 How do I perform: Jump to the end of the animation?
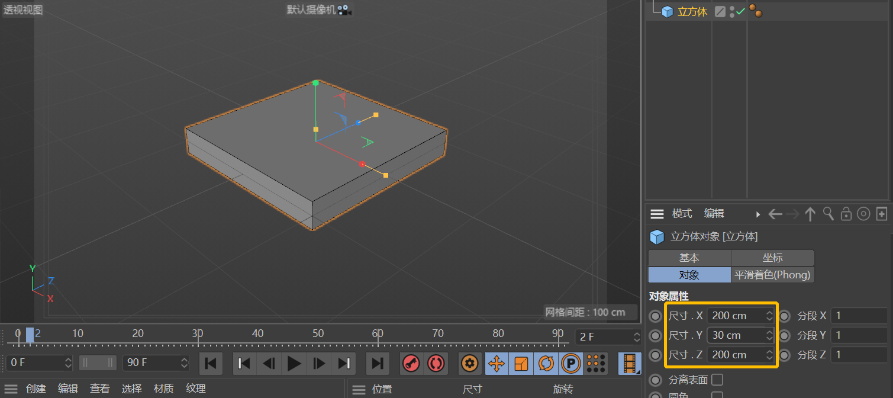(x=378, y=363)
